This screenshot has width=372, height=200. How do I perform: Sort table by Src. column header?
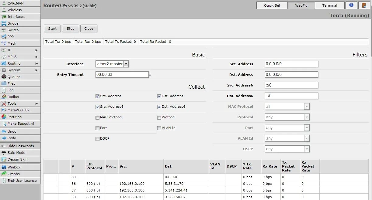(x=141, y=166)
